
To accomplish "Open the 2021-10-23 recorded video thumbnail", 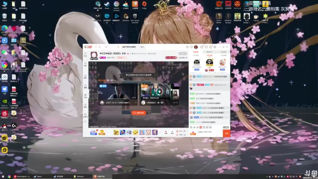I will [118, 91].
